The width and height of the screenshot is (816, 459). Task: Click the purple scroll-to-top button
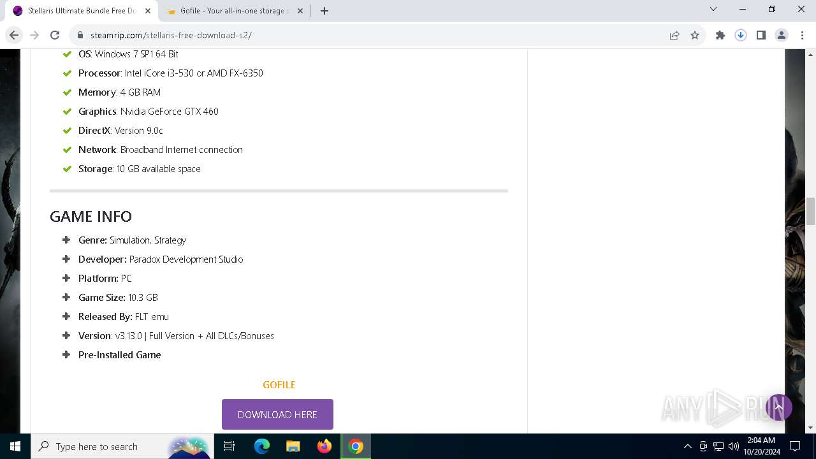(x=778, y=407)
